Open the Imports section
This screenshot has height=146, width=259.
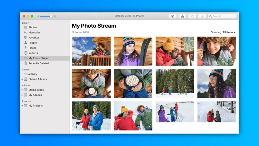33,53
